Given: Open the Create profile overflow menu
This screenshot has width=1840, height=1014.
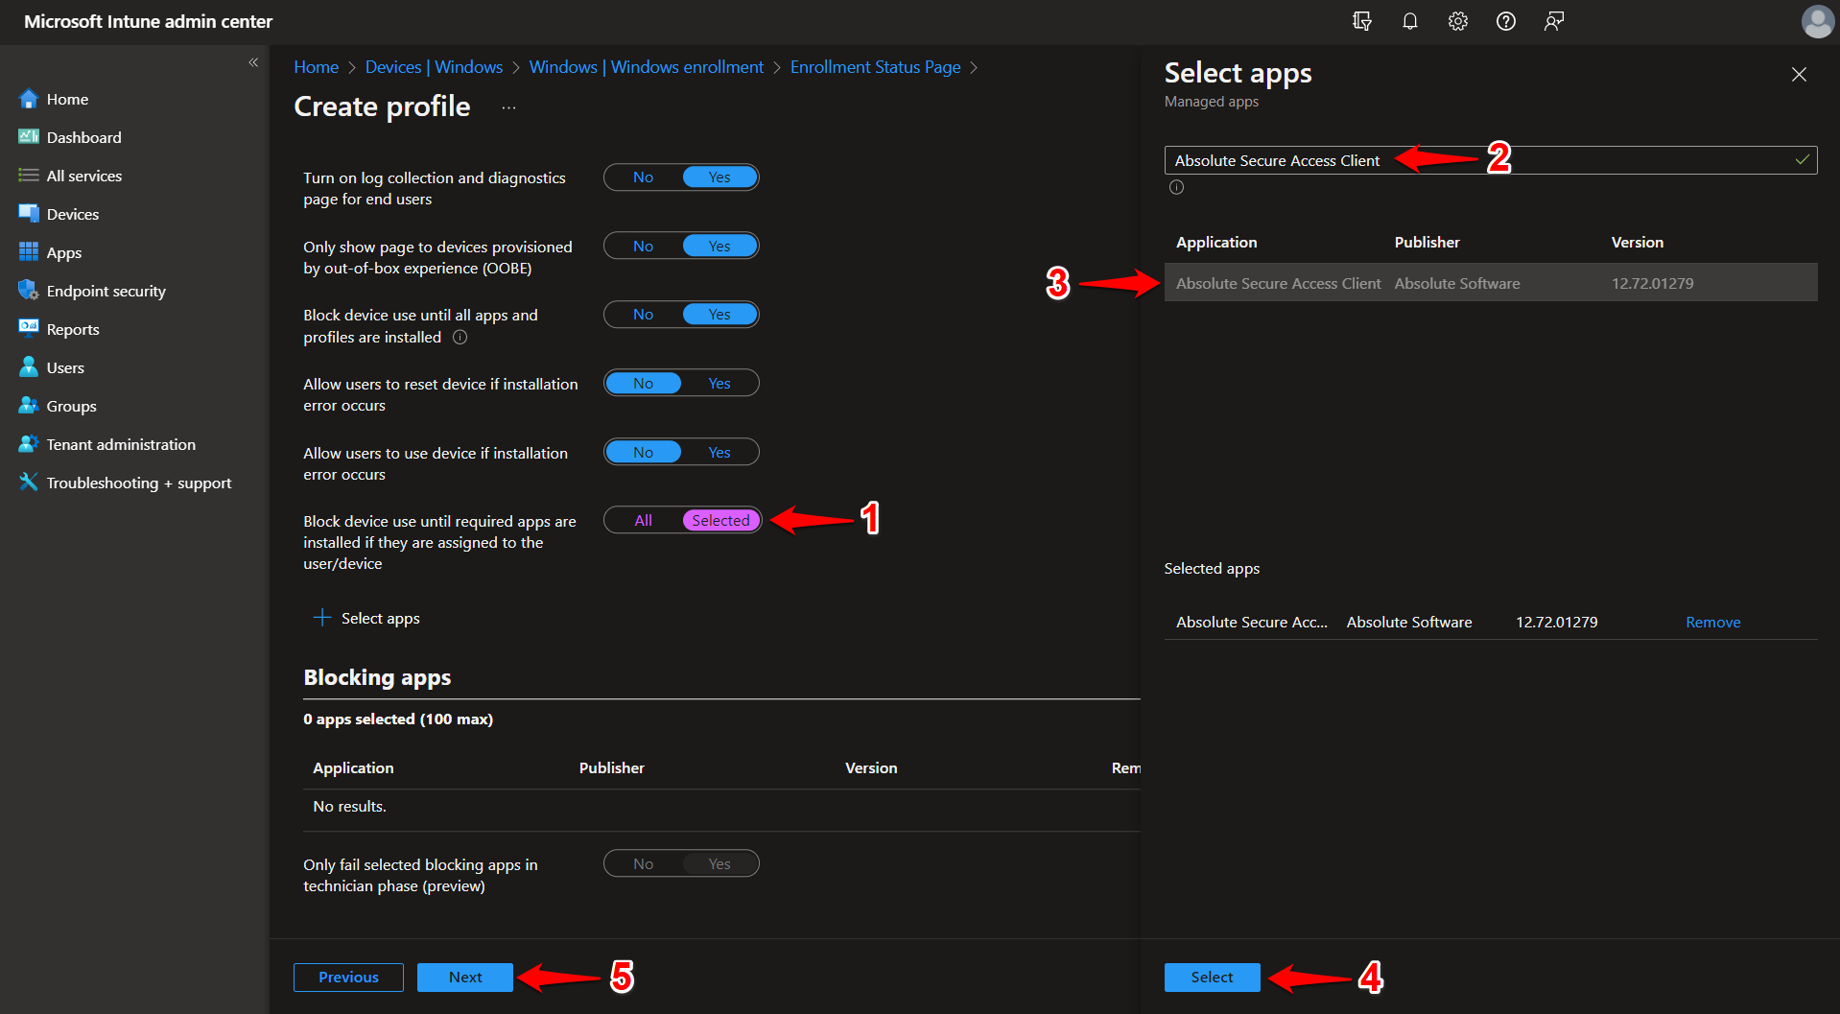Looking at the screenshot, I should click(508, 107).
